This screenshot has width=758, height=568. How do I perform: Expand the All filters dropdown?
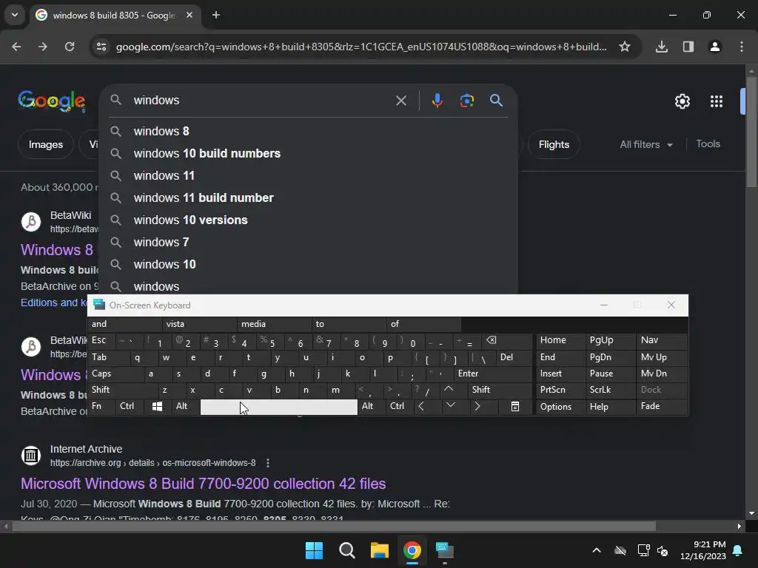[646, 144]
